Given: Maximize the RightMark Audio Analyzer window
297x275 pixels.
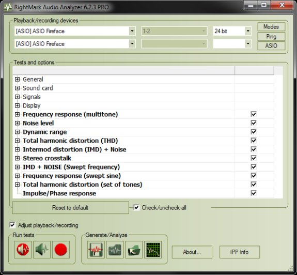Looking at the screenshot, I should 264,5.
